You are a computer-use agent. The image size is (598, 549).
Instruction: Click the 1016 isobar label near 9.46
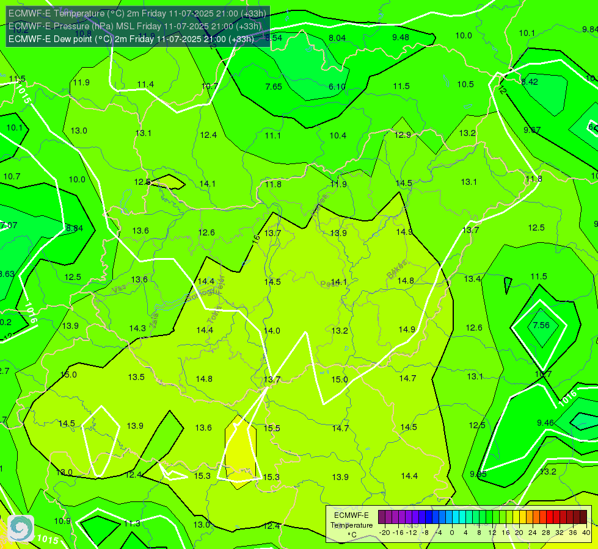tap(567, 398)
